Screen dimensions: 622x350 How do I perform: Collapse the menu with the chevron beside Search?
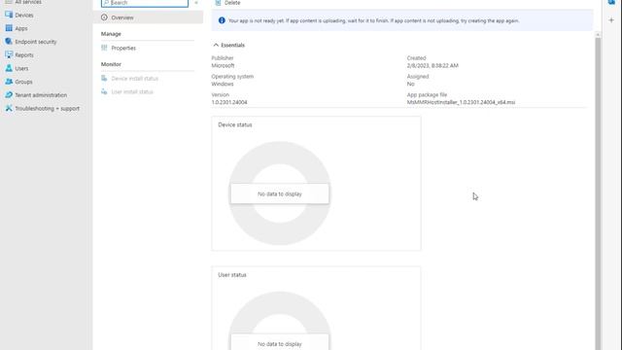[196, 3]
